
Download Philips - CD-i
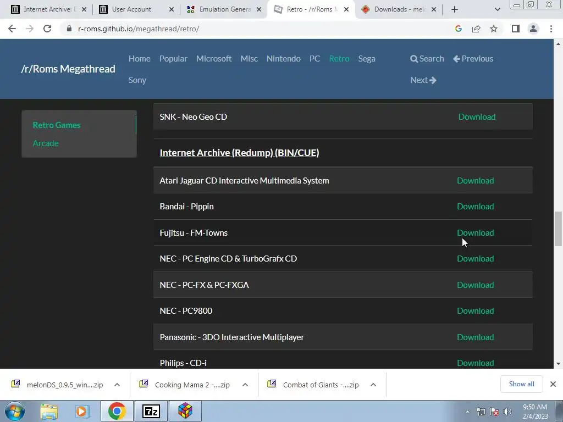476,363
